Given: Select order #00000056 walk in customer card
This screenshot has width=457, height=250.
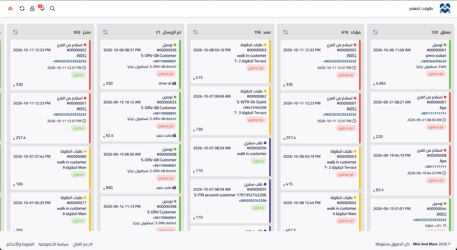Looking at the screenshot, I should 230,157.
